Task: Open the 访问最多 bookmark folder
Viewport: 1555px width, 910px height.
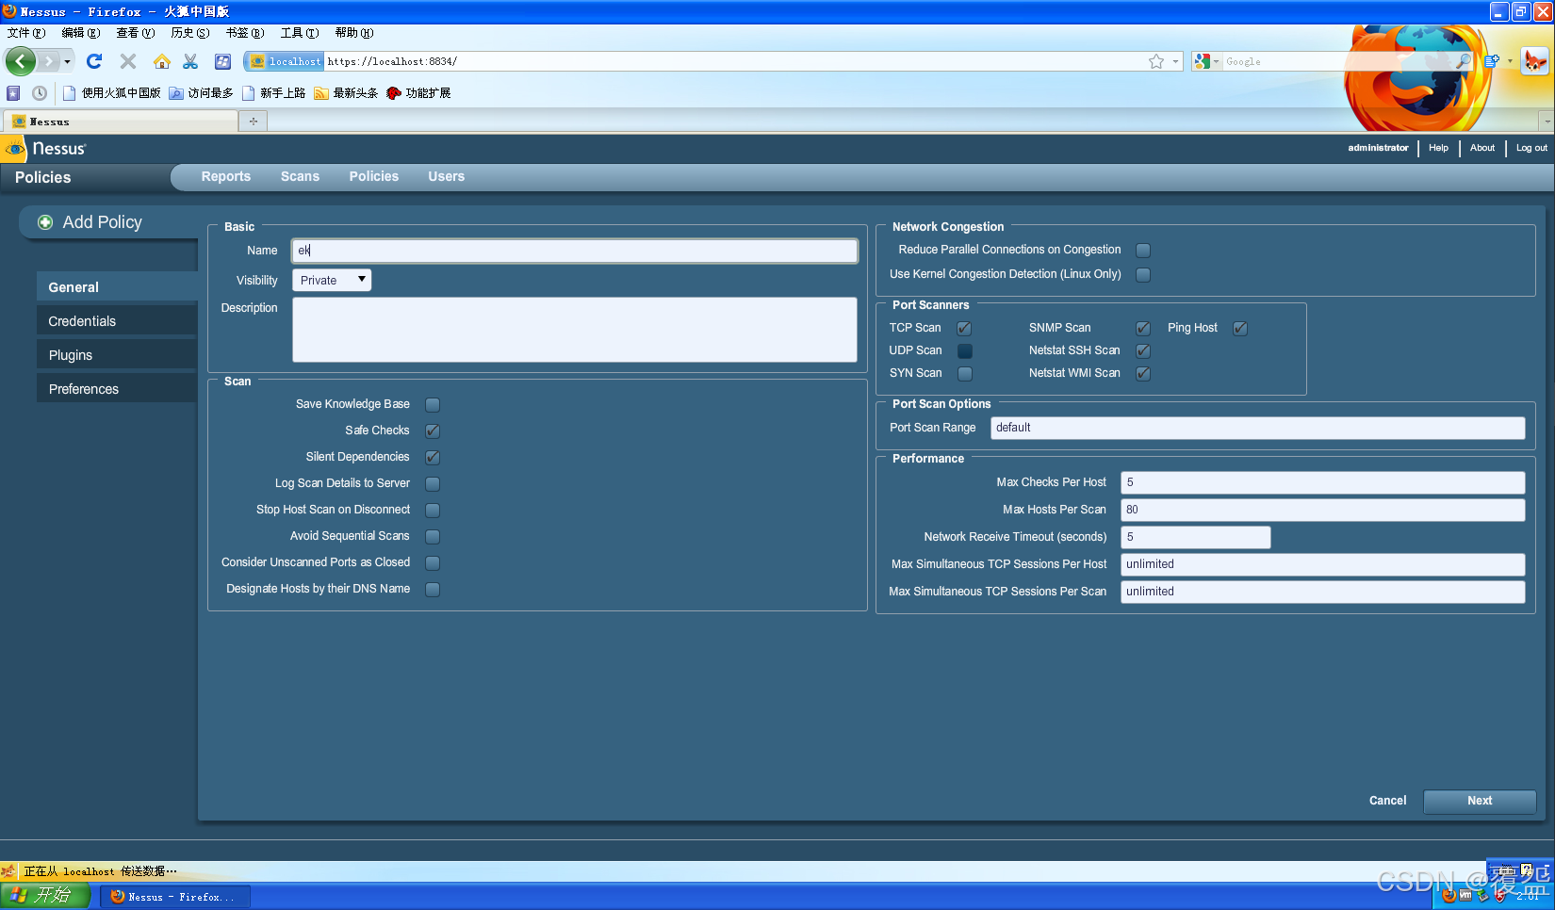Action: 201,93
